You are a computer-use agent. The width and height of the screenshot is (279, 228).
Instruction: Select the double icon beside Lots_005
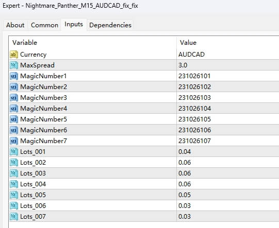click(14, 195)
